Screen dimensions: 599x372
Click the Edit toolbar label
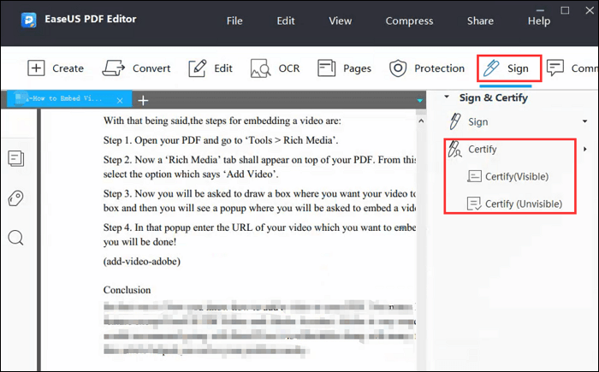tap(223, 68)
